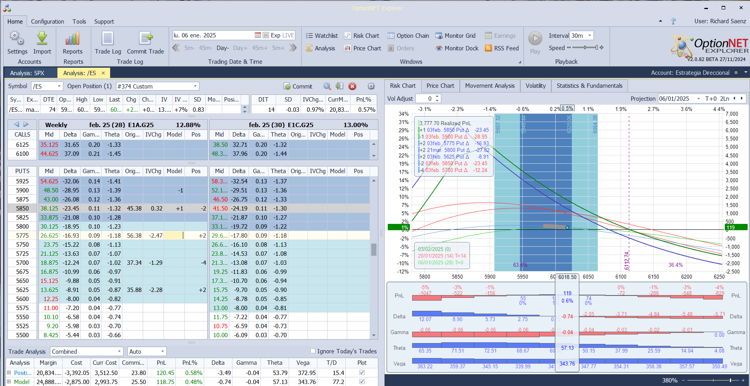This screenshot has width=750, height=386.
Task: Switch to the Analysis: SPX tab
Action: click(27, 73)
